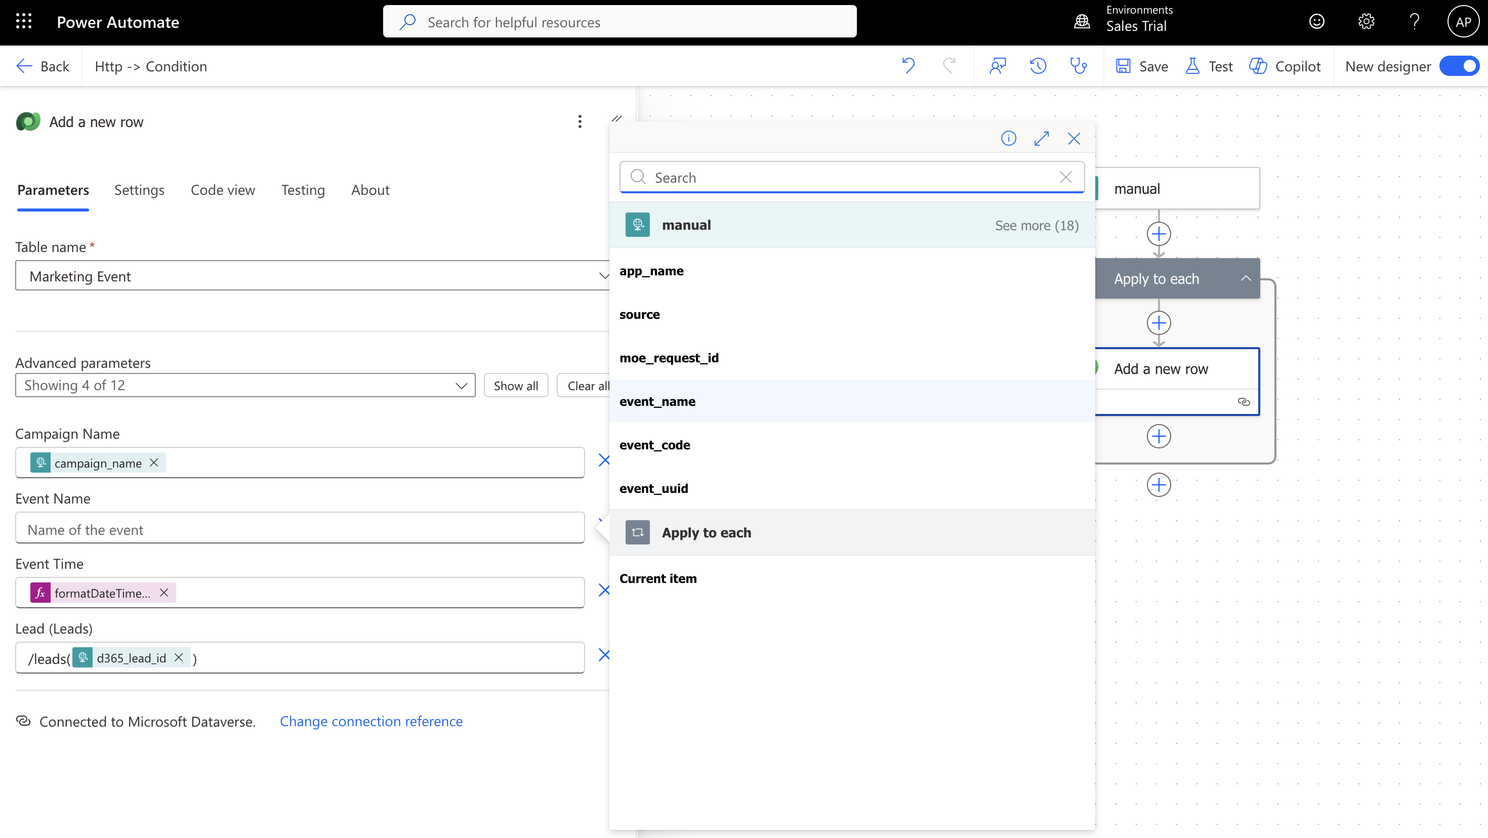The image size is (1488, 838).
Task: Click the Show all button
Action: click(x=516, y=385)
